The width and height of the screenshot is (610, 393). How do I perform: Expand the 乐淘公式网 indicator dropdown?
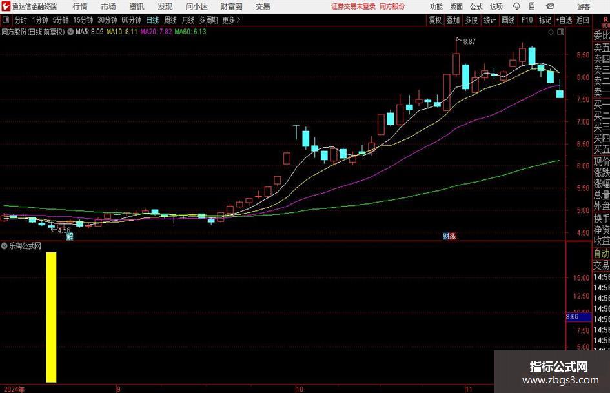click(x=5, y=246)
